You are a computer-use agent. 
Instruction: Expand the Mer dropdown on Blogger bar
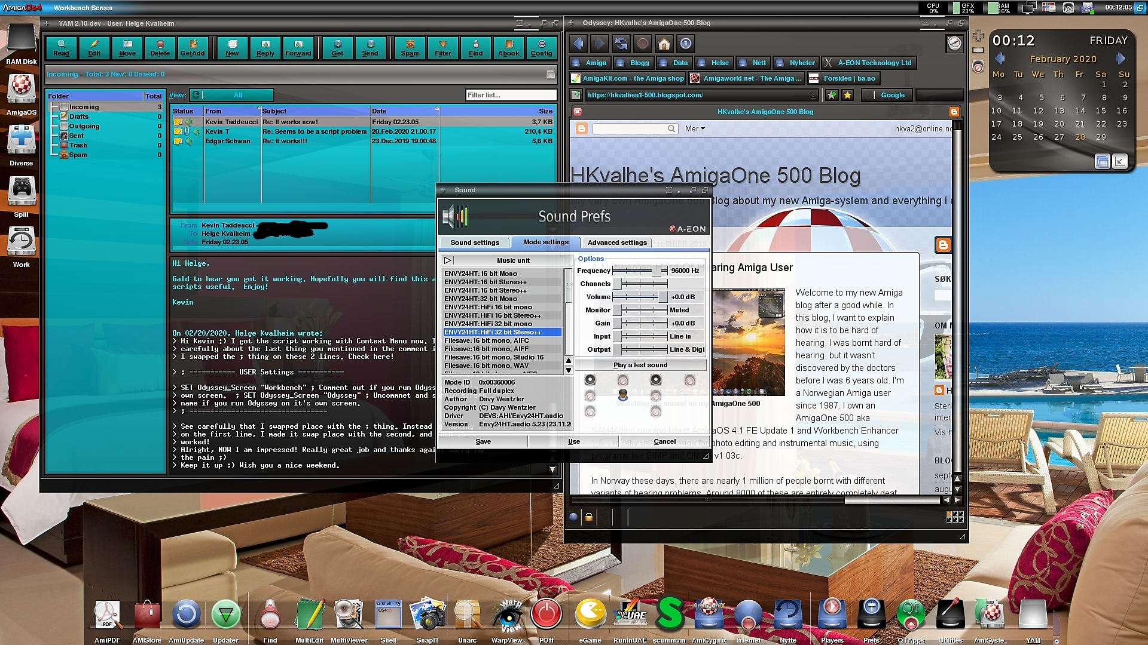695,128
